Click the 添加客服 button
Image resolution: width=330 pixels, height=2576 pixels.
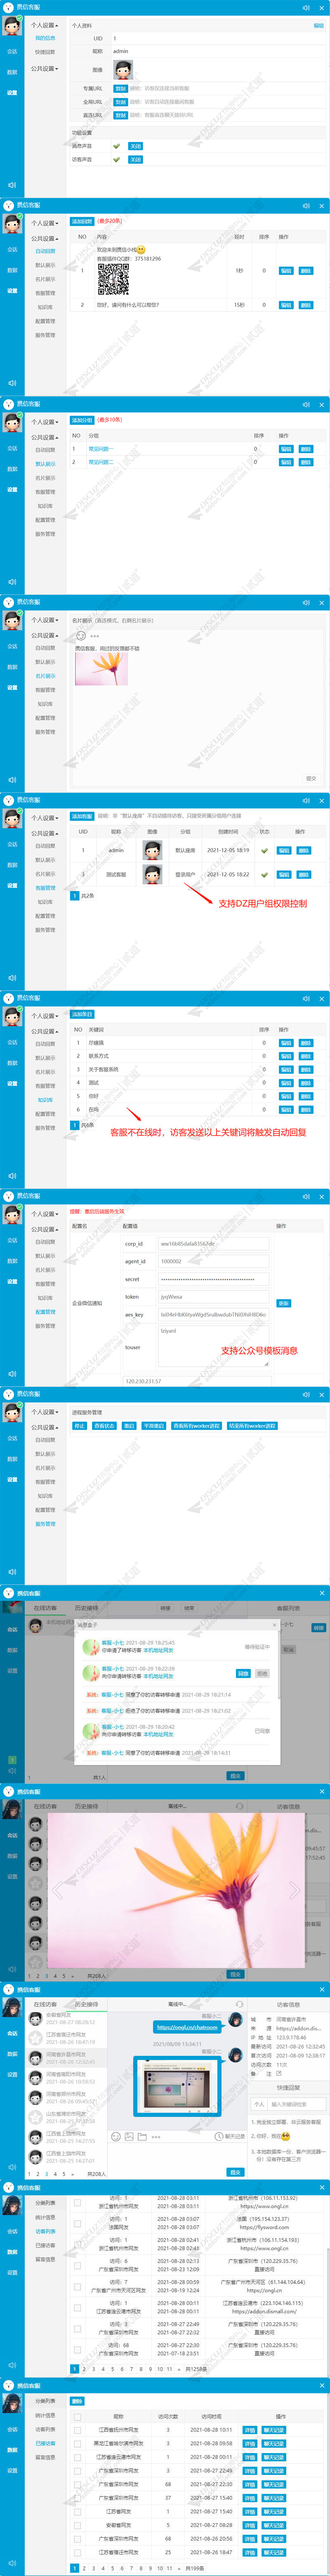(82, 816)
